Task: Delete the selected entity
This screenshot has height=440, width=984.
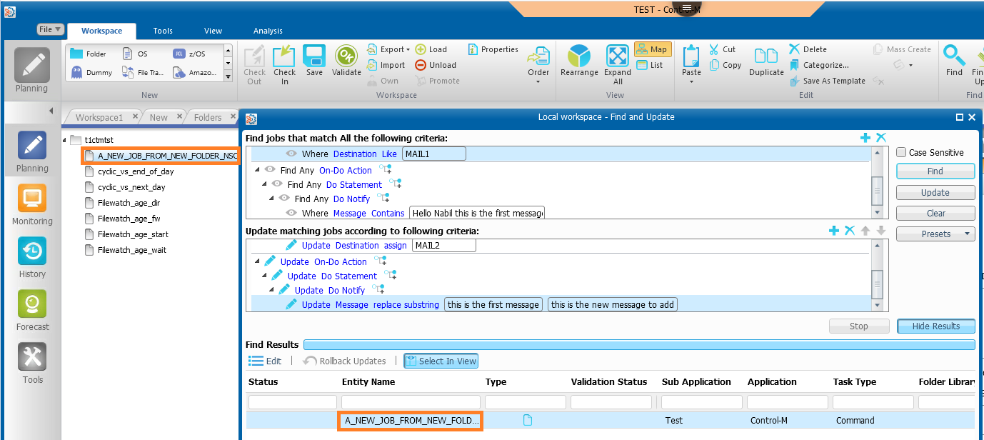Action: click(808, 49)
